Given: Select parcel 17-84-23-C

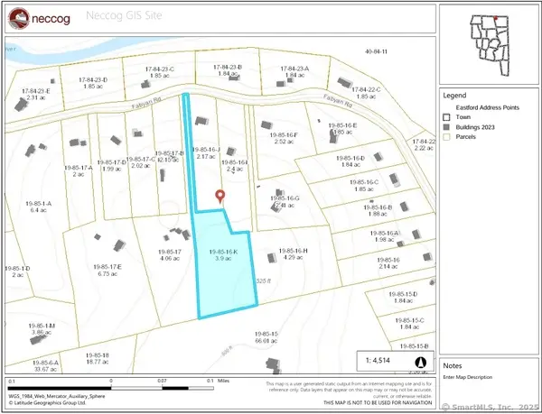Looking at the screenshot, I should 160,74.
